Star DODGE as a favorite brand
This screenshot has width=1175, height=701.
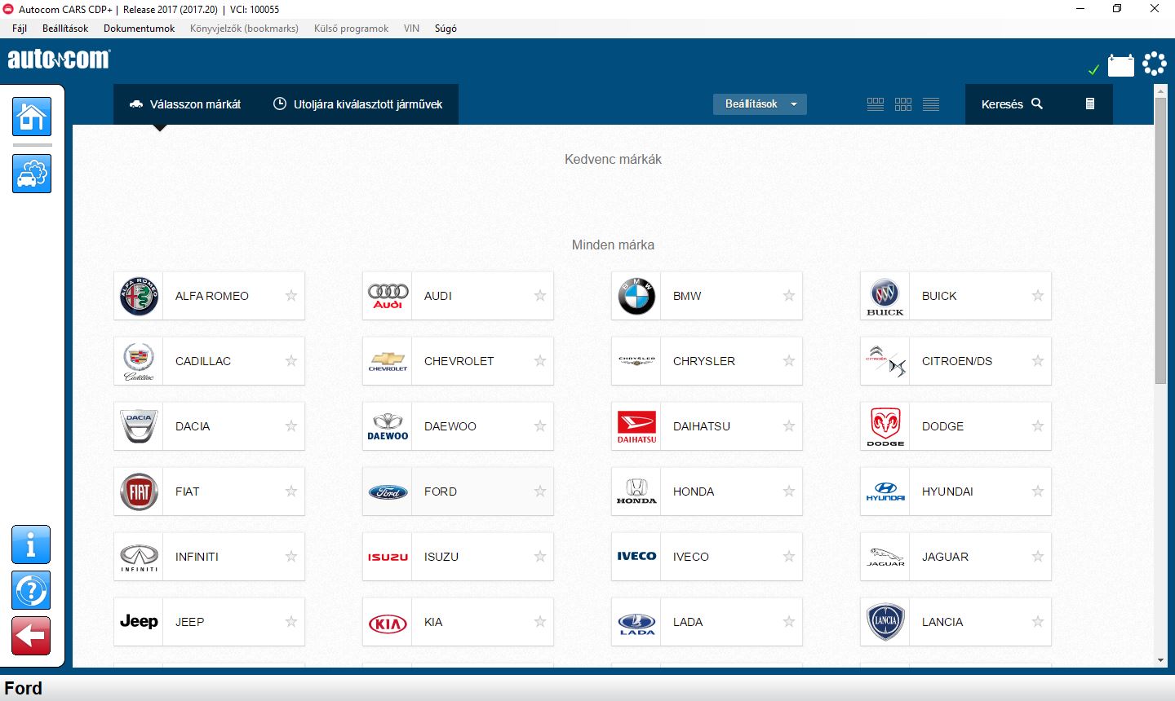(x=1038, y=426)
